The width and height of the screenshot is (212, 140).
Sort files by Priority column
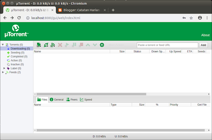(180, 105)
